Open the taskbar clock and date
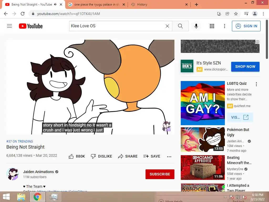Viewport: 269px width, 202px height. 257,197
